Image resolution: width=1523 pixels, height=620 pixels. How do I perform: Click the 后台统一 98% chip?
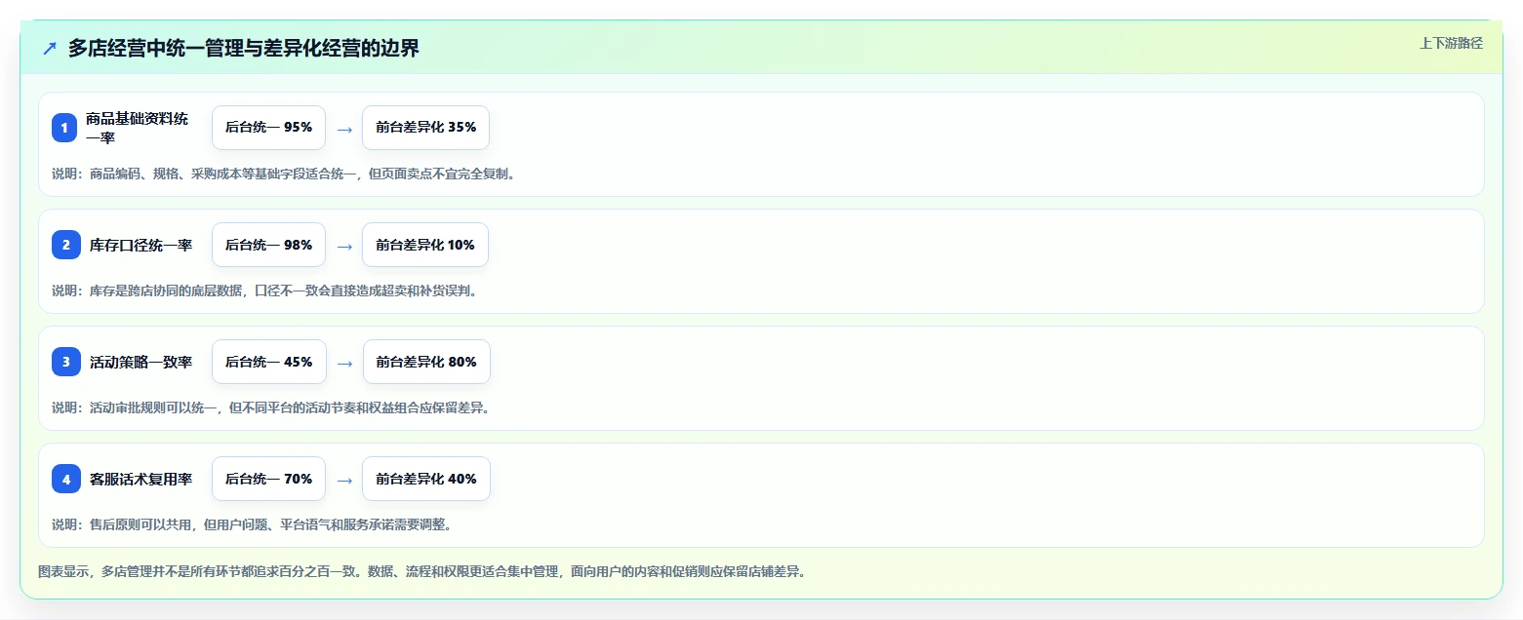pos(268,245)
